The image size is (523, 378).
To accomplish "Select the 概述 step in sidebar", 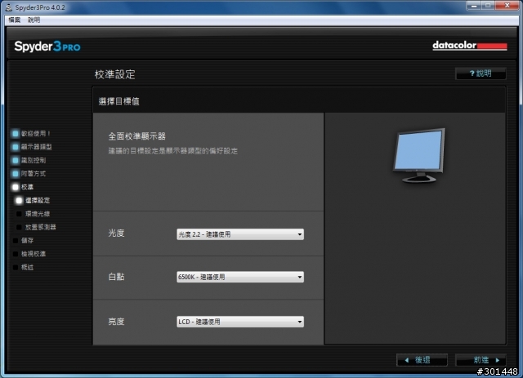I will 23,267.
